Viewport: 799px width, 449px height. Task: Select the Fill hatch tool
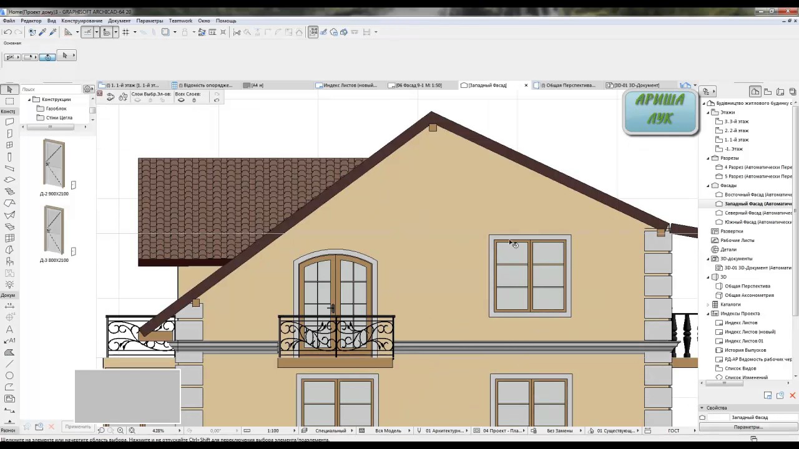click(x=9, y=352)
